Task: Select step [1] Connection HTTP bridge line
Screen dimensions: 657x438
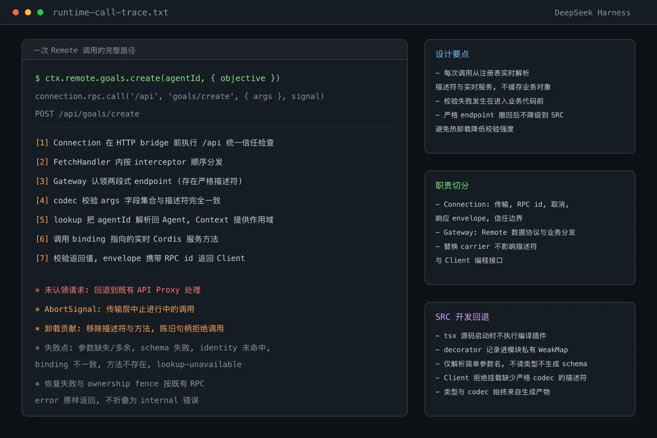Action: [155, 143]
